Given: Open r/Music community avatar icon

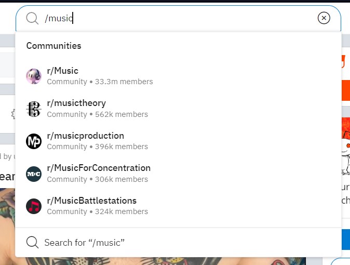Looking at the screenshot, I should pos(34,76).
